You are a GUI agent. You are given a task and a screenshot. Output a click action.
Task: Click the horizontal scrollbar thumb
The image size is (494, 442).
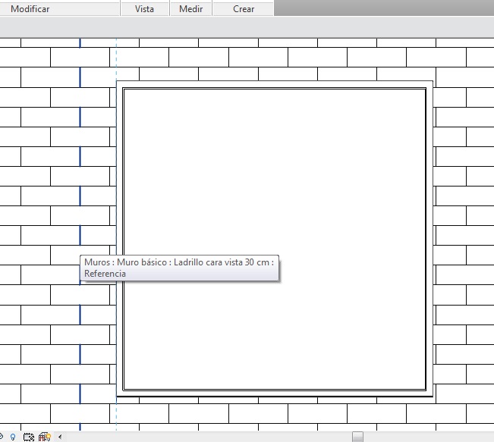click(x=358, y=437)
